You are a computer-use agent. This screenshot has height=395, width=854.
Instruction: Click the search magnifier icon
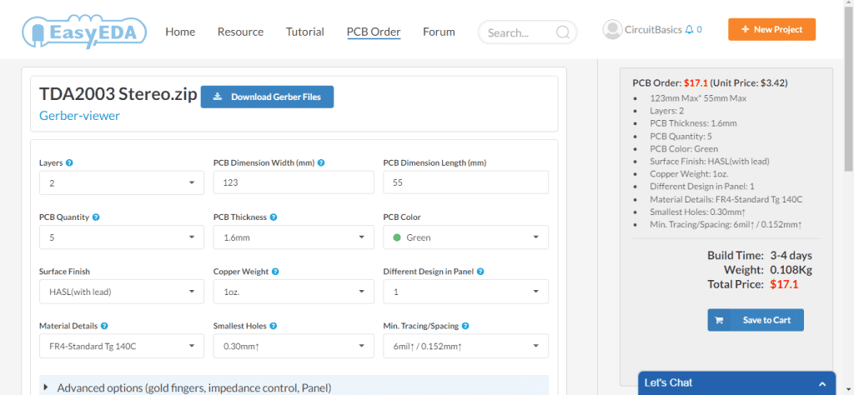(x=563, y=32)
